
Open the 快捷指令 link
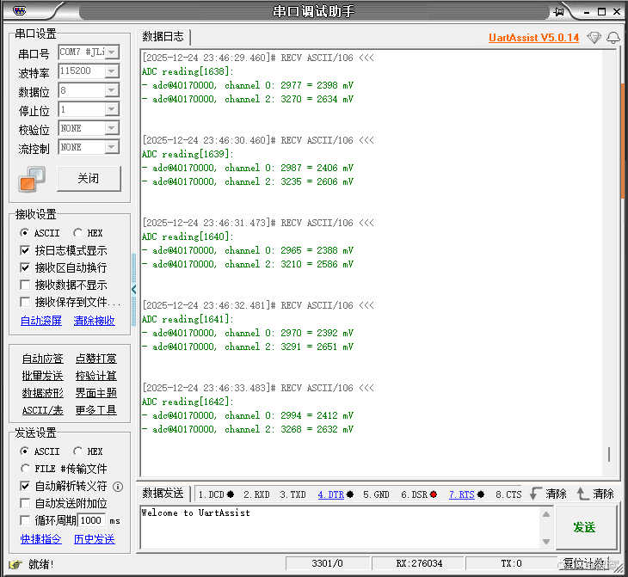point(40,539)
